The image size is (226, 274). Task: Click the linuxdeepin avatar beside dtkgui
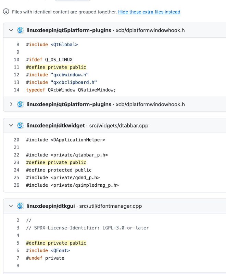click(21, 206)
